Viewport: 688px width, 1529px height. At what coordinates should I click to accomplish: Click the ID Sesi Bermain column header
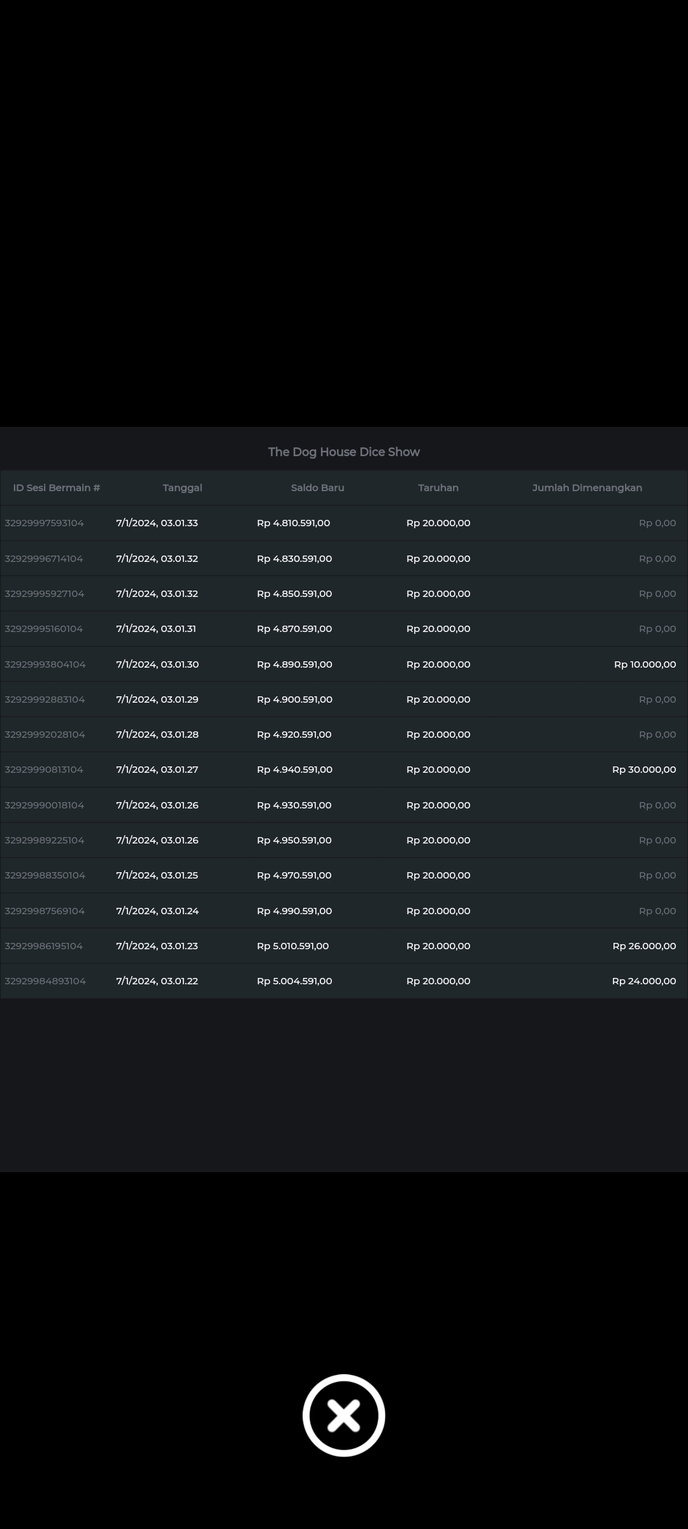57,487
